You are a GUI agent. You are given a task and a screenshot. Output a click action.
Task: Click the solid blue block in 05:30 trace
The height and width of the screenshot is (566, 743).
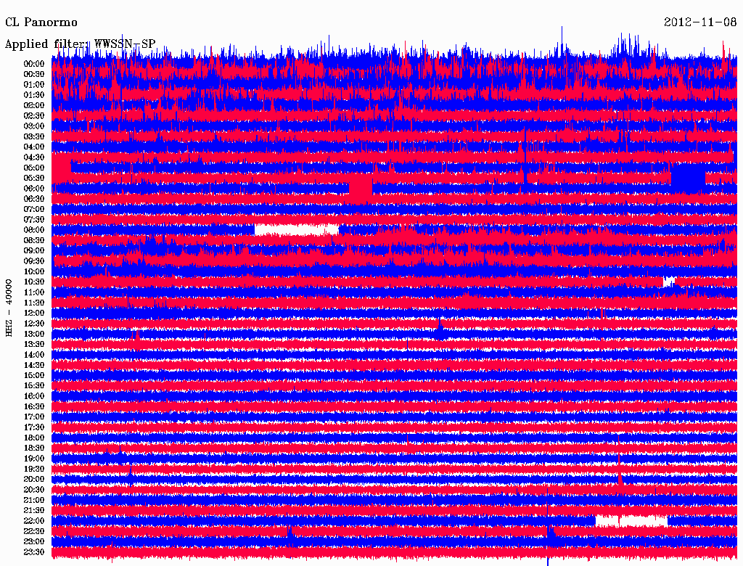coord(688,179)
